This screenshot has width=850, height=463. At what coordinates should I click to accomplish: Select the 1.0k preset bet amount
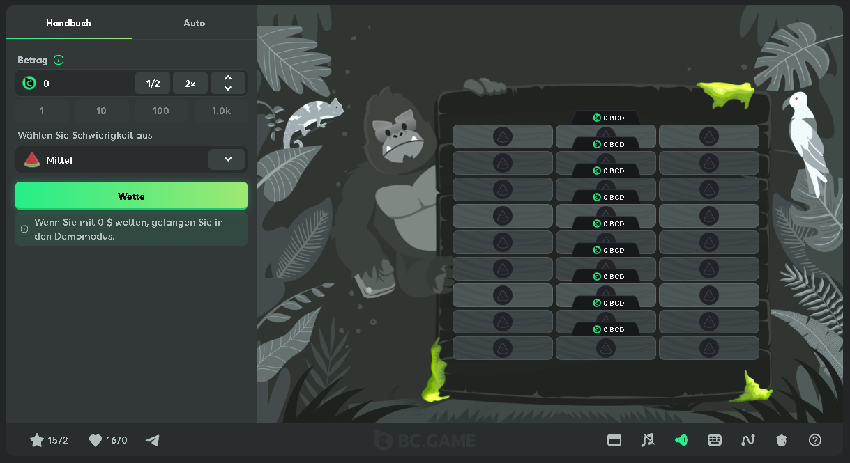[221, 111]
